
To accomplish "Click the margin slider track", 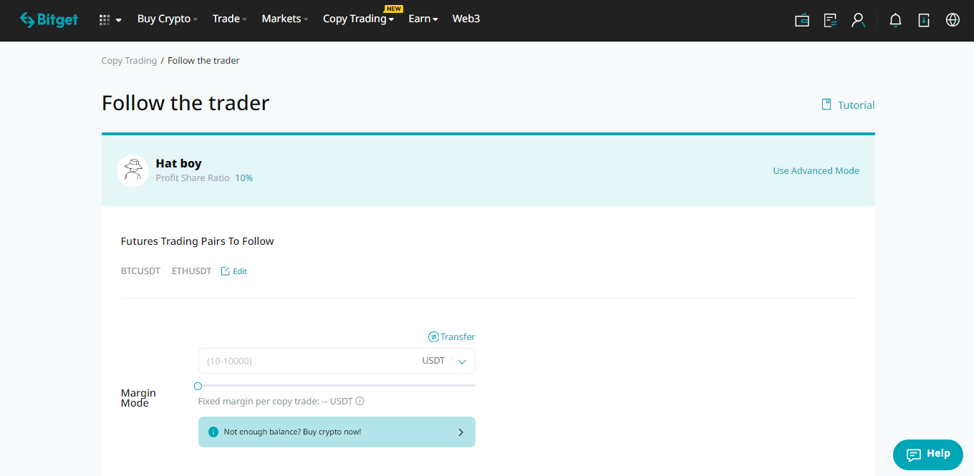I will [337, 385].
